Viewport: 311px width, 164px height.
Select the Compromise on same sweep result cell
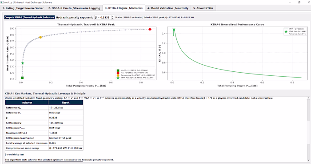click(66, 148)
